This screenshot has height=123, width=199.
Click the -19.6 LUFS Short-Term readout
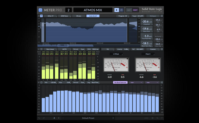click(x=147, y=29)
